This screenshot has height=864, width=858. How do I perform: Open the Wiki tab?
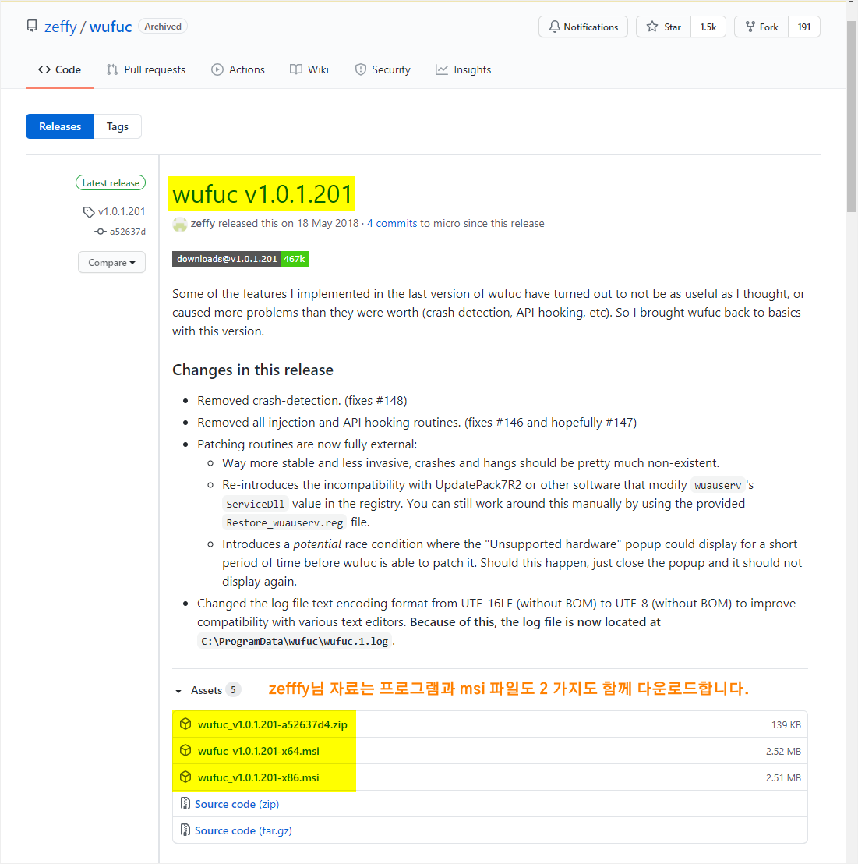pos(309,69)
